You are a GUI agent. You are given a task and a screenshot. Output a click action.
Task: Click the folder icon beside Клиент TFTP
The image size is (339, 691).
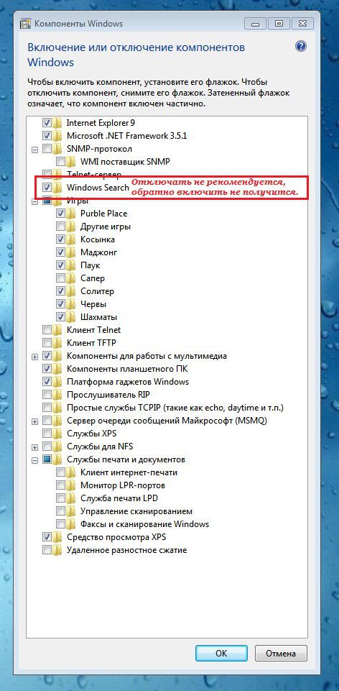(57, 343)
